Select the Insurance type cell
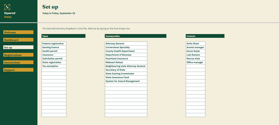This screenshot has width=279, height=125. point(54,55)
